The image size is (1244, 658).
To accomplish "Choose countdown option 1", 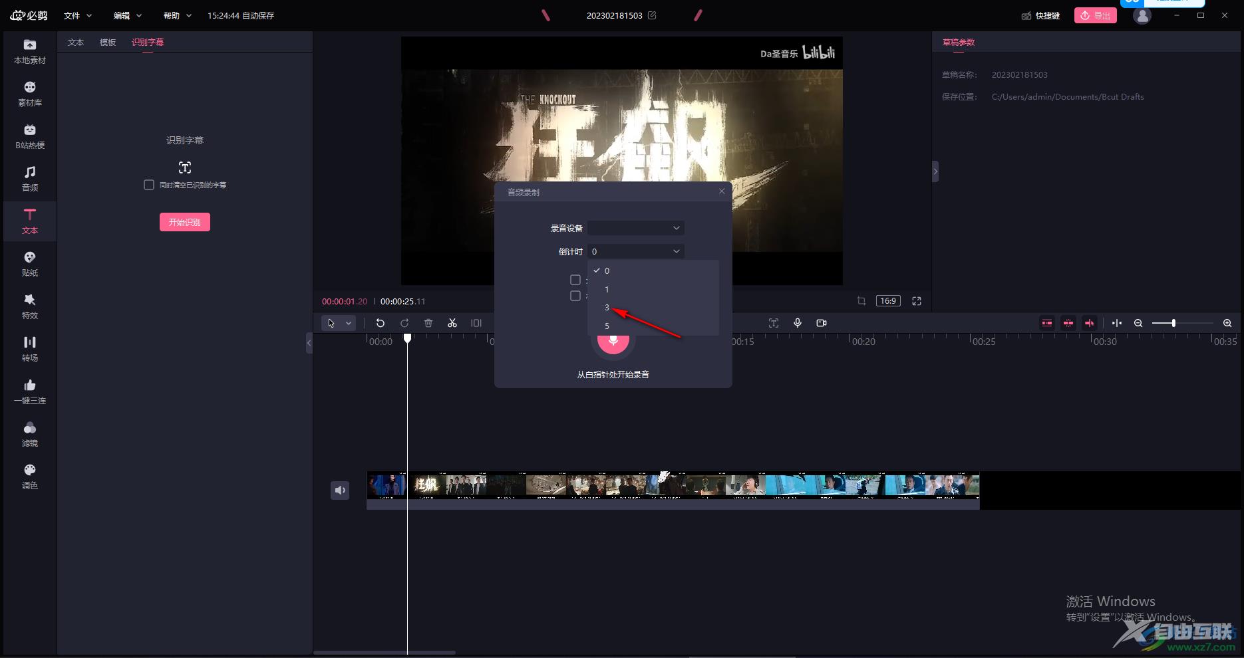I will click(653, 289).
